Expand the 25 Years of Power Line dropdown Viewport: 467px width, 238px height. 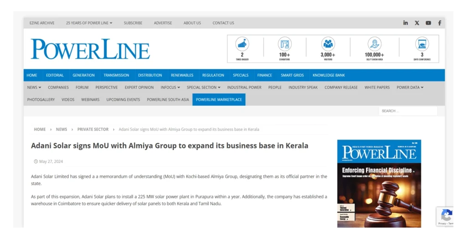[89, 23]
